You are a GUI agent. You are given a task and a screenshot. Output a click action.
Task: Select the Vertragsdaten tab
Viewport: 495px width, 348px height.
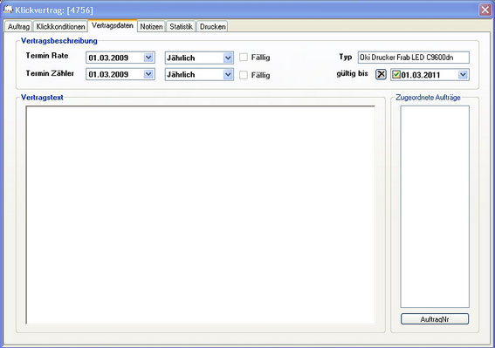pyautogui.click(x=113, y=25)
